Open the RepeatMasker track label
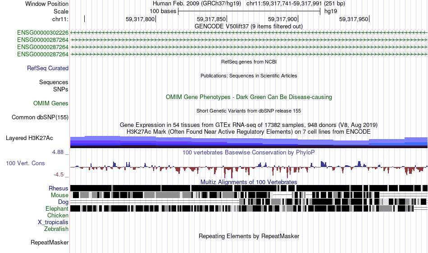This screenshot has height=253, width=428. click(x=50, y=242)
